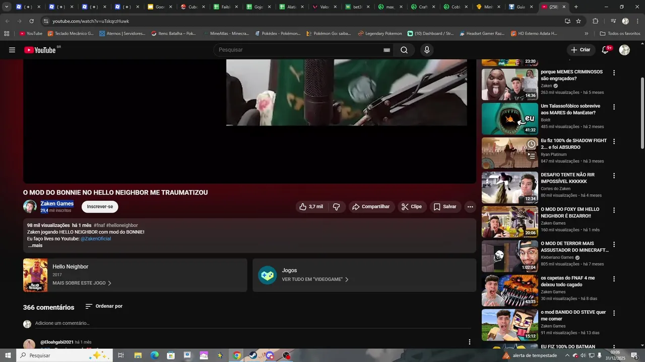Image resolution: width=645 pixels, height=362 pixels.
Task: Open Zaken Games channel avatar
Action: pyautogui.click(x=30, y=207)
